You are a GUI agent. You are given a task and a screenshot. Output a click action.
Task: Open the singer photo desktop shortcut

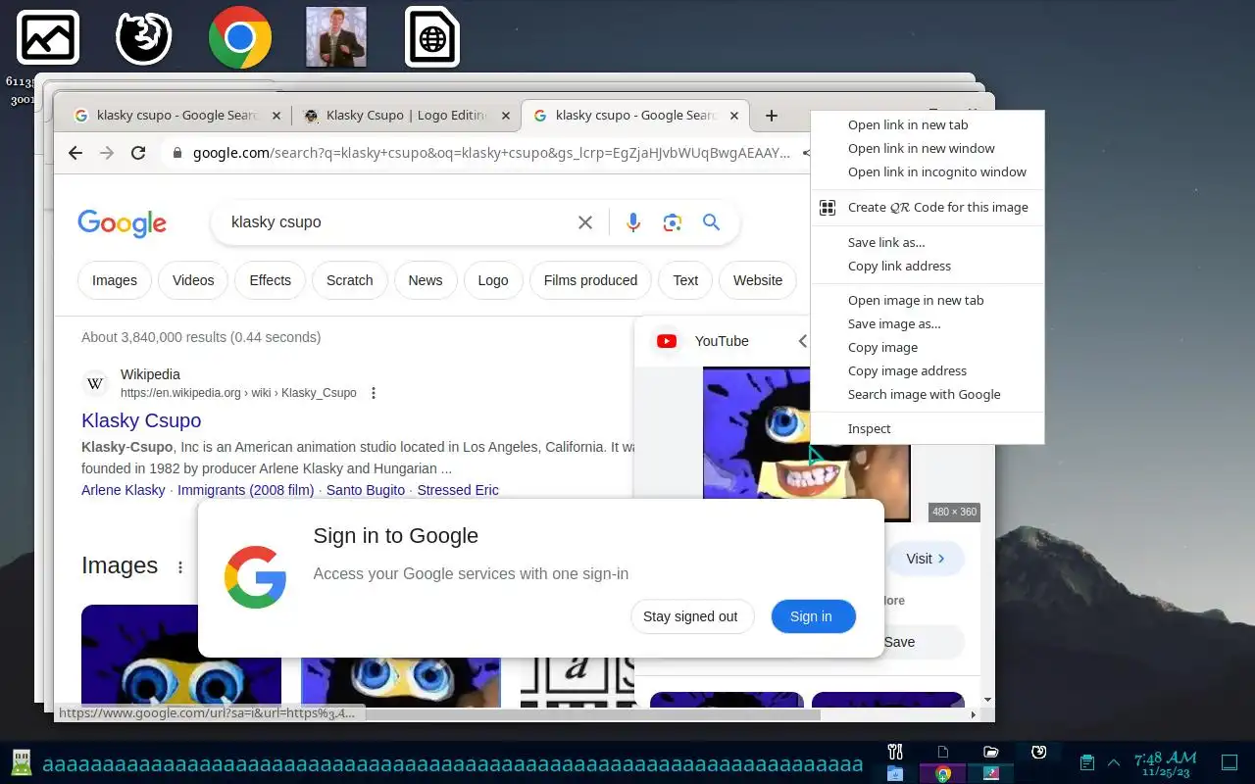(x=336, y=37)
